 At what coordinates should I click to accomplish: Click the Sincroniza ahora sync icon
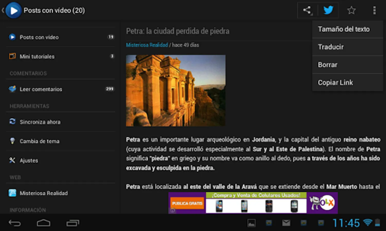(12, 121)
